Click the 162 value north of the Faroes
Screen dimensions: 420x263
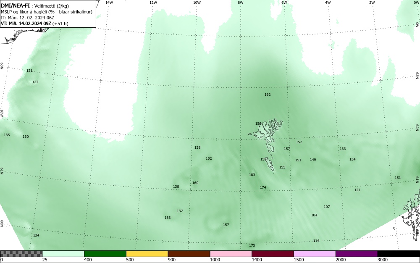[x=267, y=95]
